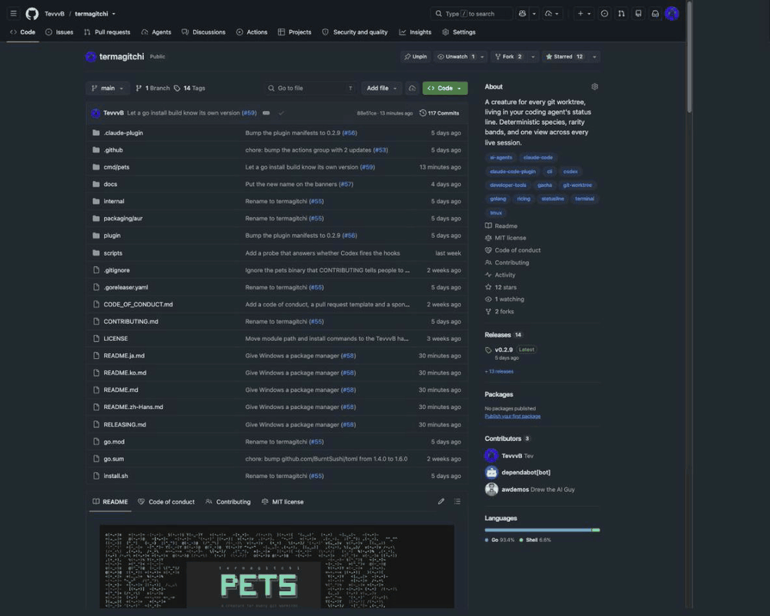Click the cloud icon beside Add file

click(x=412, y=89)
